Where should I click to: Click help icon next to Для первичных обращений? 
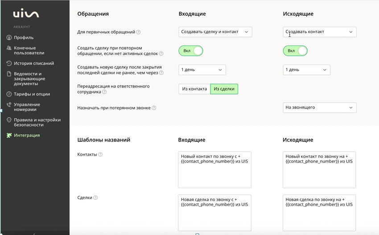click(138, 32)
